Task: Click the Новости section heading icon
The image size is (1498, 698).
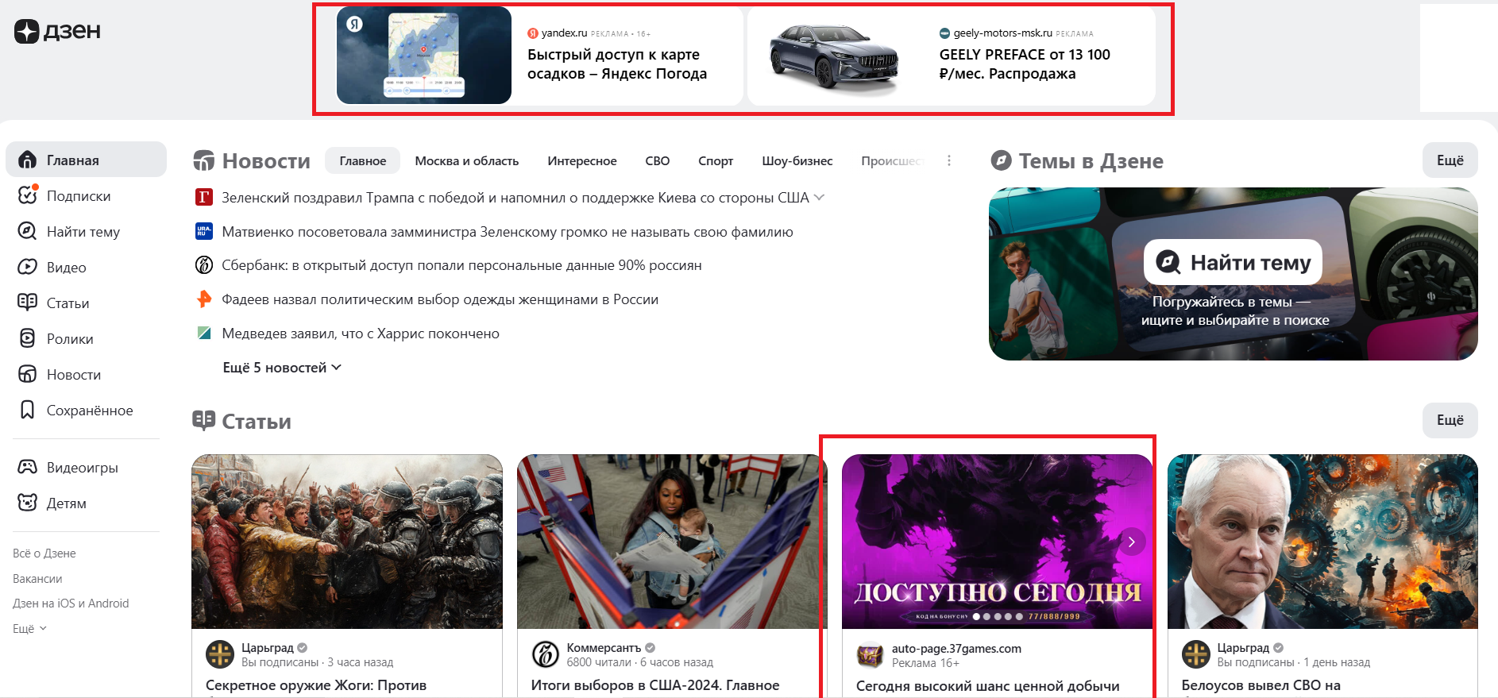Action: (x=204, y=160)
